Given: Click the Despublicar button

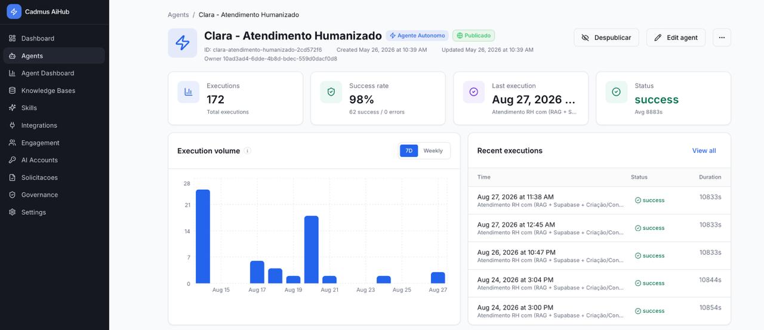Looking at the screenshot, I should [x=606, y=38].
